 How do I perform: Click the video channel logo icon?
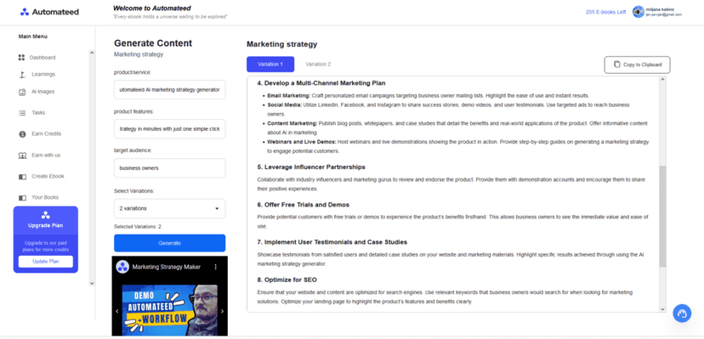(x=122, y=267)
